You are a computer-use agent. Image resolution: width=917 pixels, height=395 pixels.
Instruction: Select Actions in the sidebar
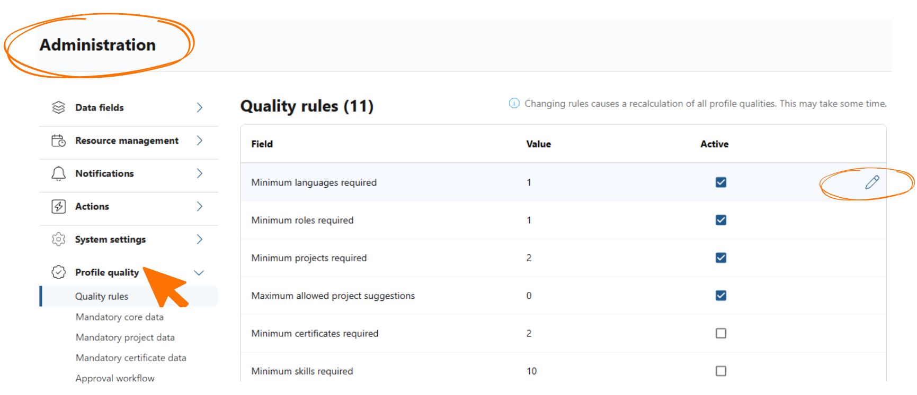129,206
